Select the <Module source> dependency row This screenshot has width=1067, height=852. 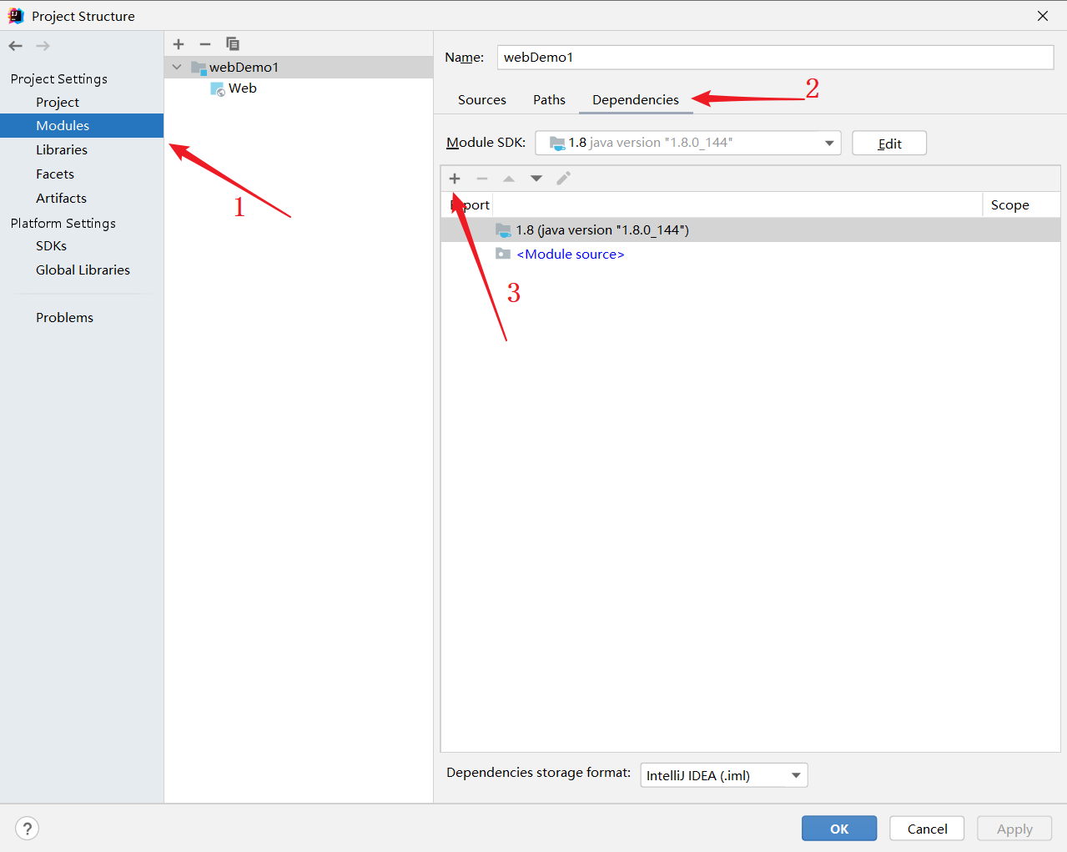coord(750,255)
